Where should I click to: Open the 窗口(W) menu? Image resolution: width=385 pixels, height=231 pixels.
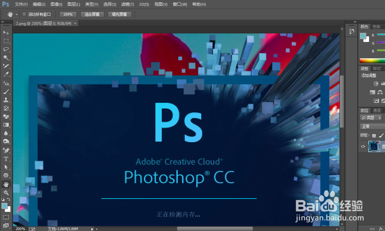tap(180, 4)
